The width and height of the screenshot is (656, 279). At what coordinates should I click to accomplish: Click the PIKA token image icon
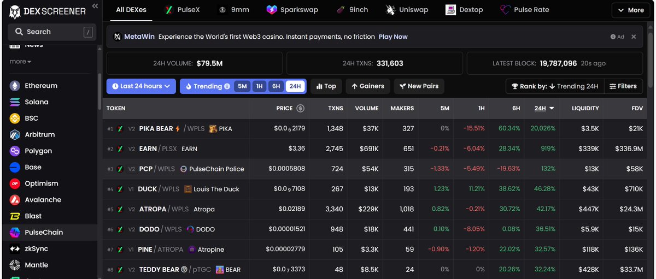point(214,128)
